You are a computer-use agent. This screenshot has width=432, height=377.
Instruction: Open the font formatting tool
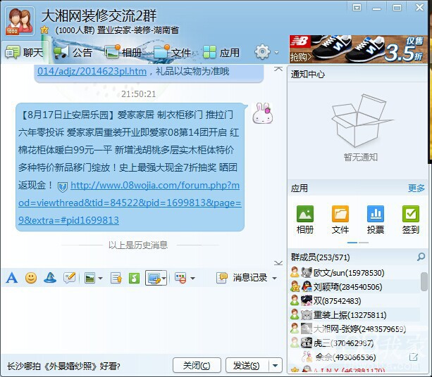tap(11, 278)
